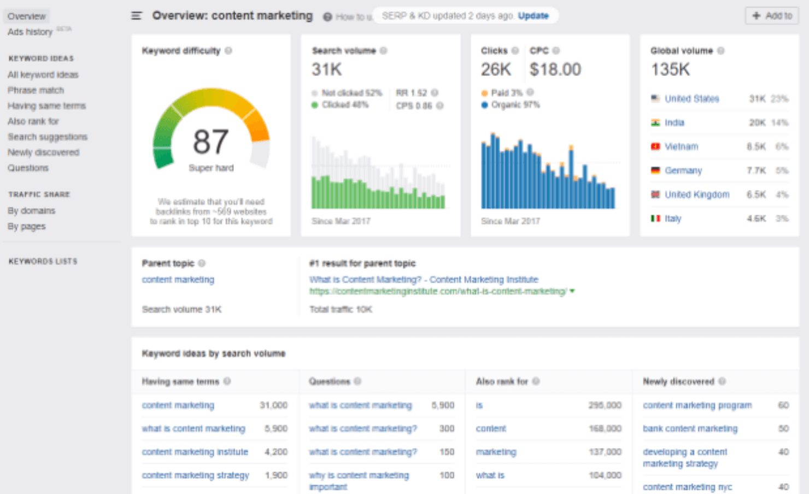The width and height of the screenshot is (809, 494).
Task: Open the What is Content Marketing result link
Action: click(x=423, y=279)
